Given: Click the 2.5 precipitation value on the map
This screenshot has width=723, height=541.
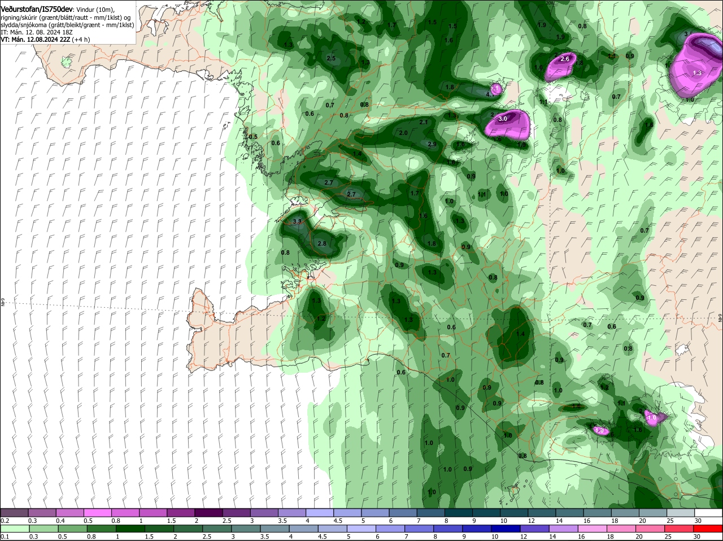Looking at the screenshot, I should pos(331,59).
